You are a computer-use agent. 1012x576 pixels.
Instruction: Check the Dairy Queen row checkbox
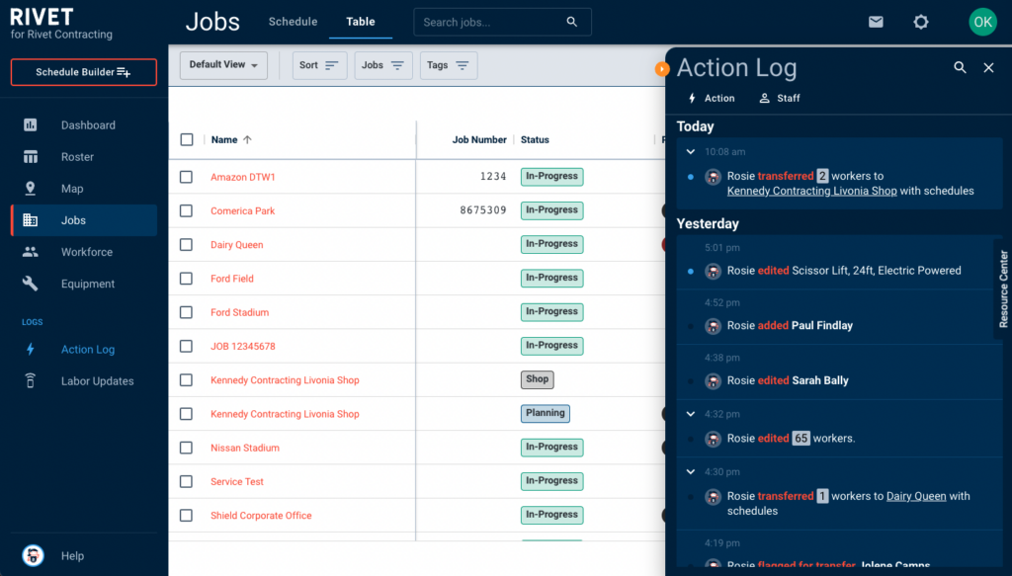coord(186,244)
